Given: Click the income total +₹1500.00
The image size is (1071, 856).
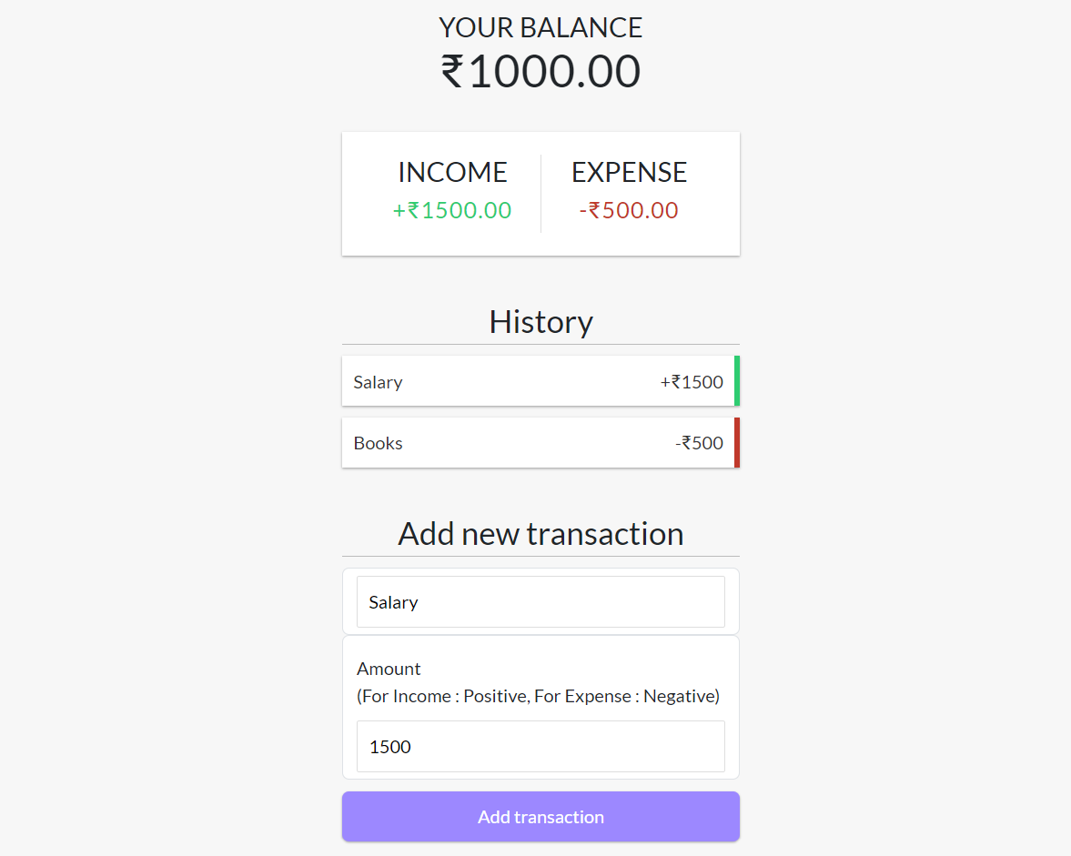Looking at the screenshot, I should (x=452, y=210).
